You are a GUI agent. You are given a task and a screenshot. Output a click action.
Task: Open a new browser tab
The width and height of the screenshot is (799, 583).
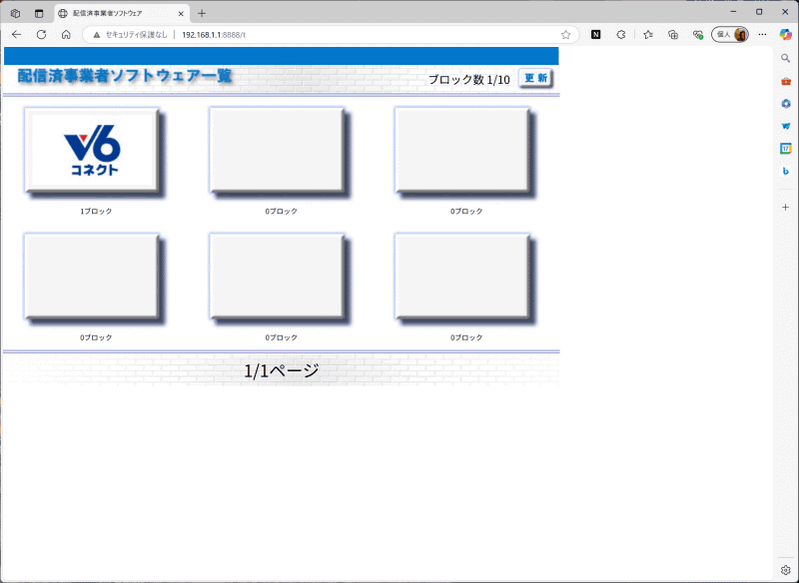(203, 13)
